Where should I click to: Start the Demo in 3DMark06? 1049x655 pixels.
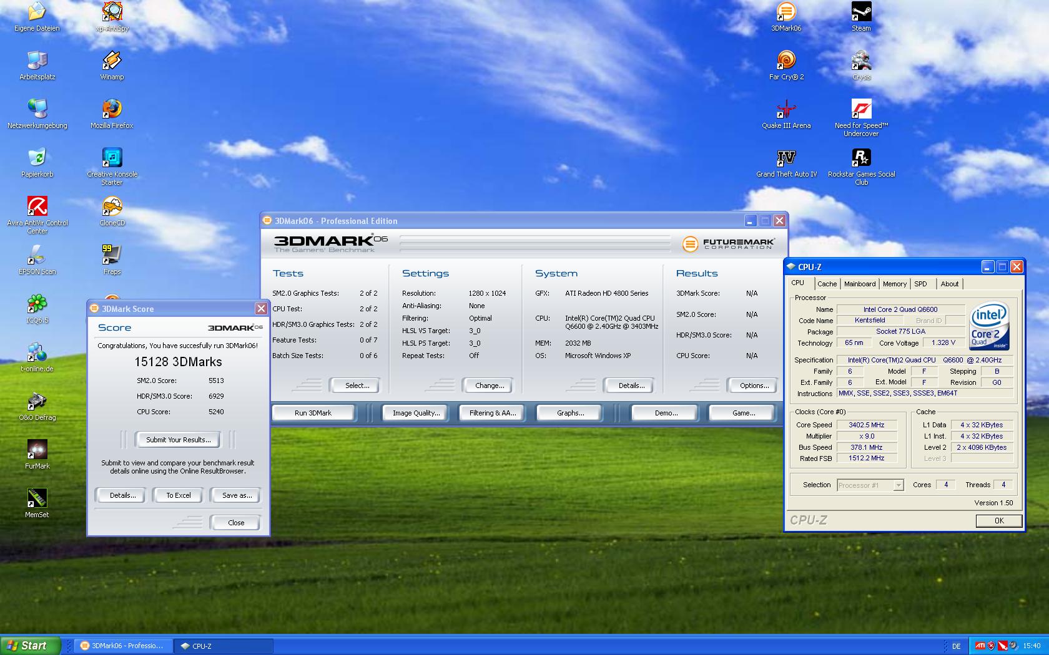[x=666, y=413]
